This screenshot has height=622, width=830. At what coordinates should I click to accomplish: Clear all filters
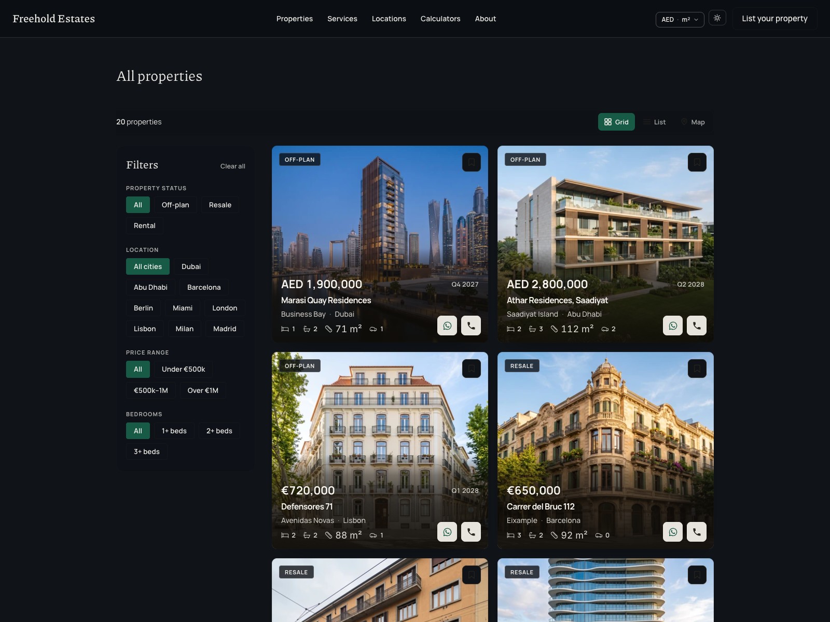(x=233, y=166)
